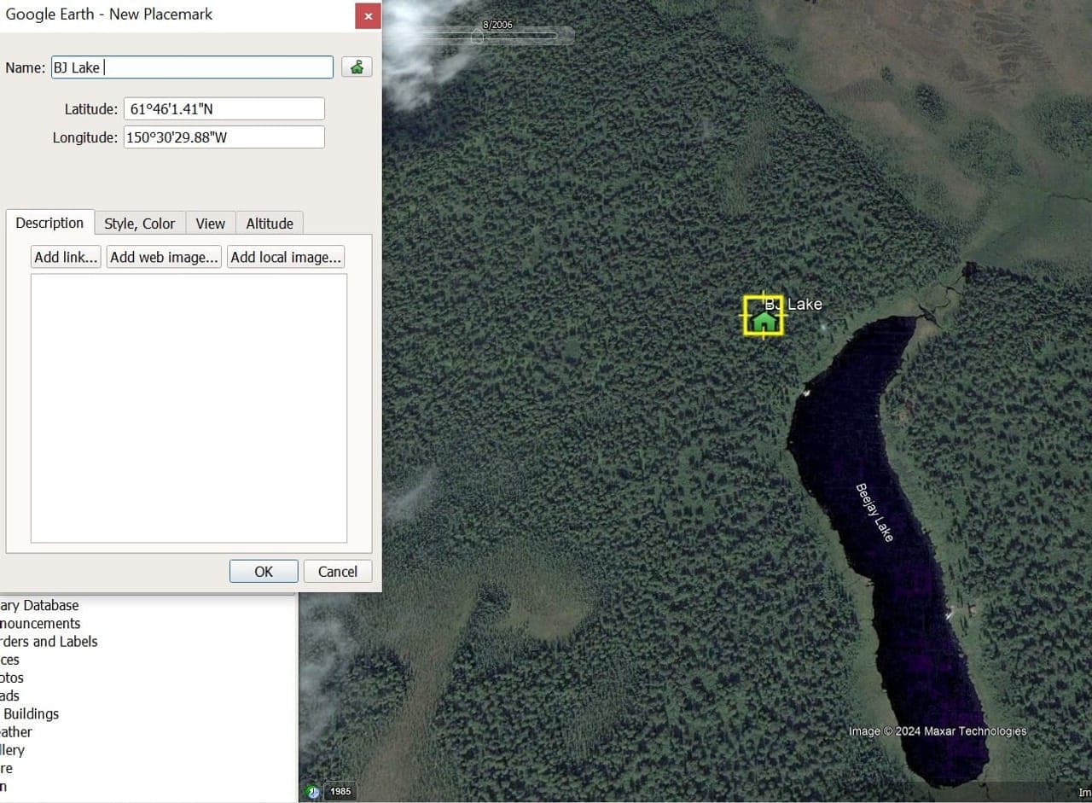
Task: Switch to the Style, Color tab
Action: [139, 224]
